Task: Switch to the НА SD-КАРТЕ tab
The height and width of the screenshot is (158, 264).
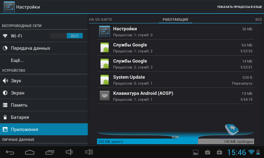Action: click(x=101, y=19)
